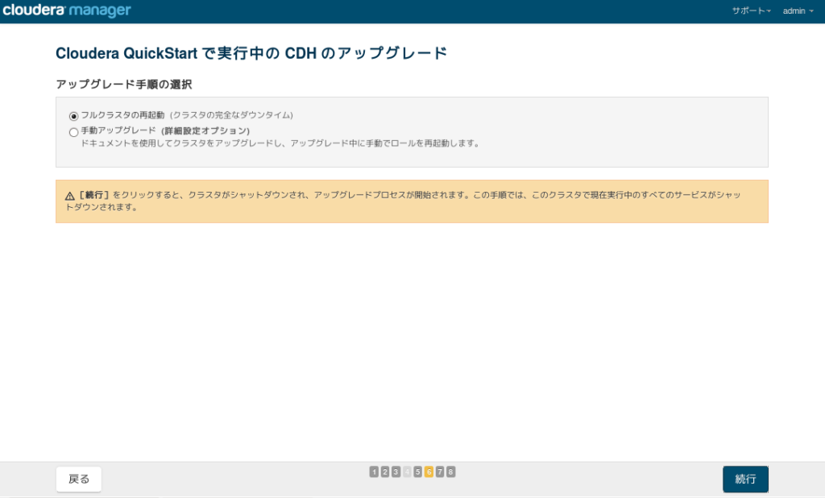Go to wizard step 7

coord(440,471)
